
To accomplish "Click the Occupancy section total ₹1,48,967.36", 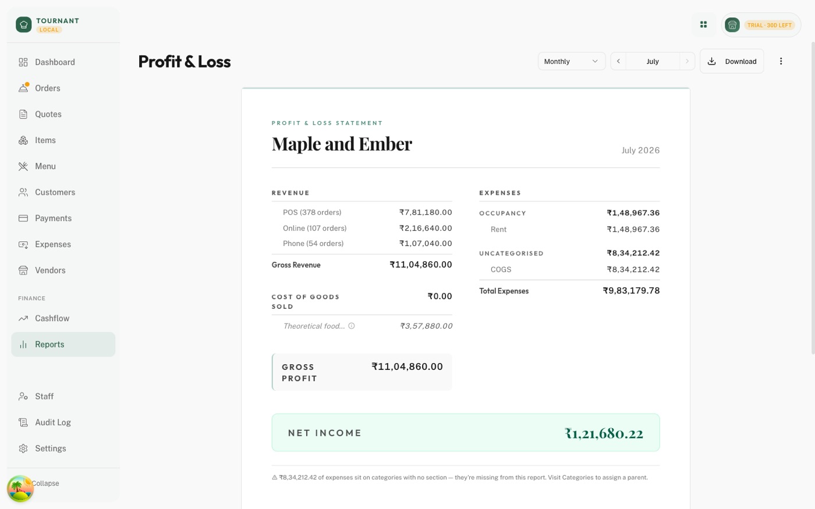I will click(633, 213).
